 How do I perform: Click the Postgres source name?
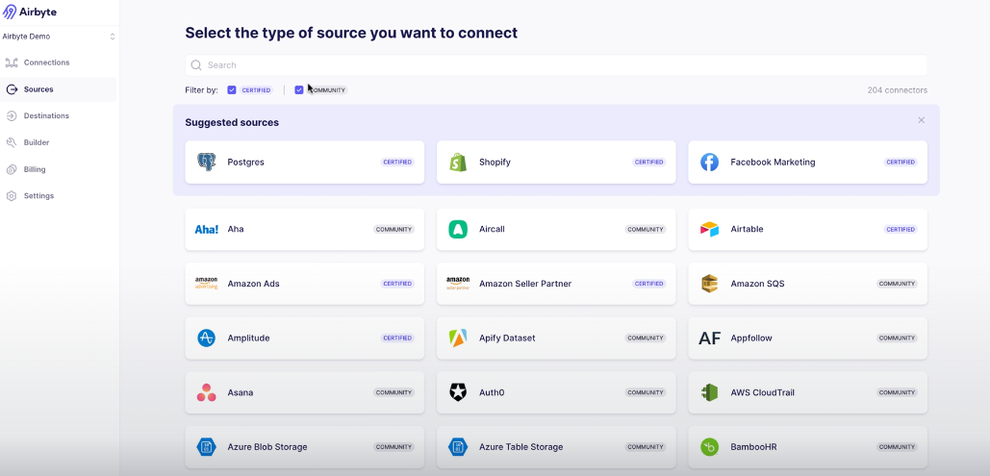tap(245, 163)
